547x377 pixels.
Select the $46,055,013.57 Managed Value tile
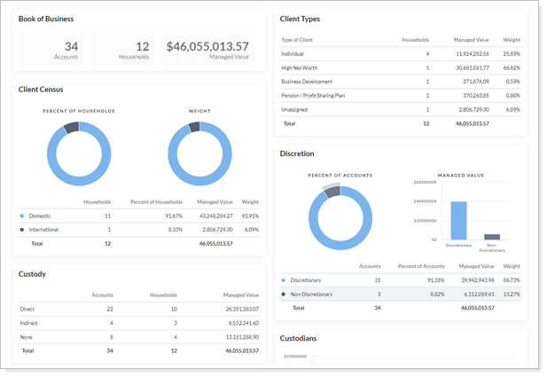[208, 50]
